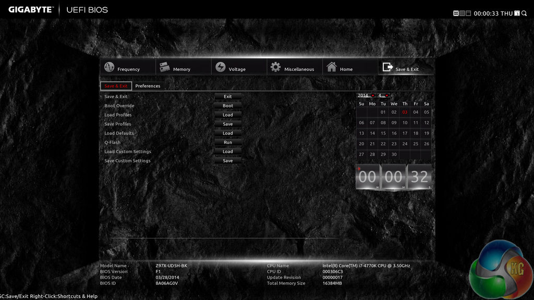Click the Save & Exit door icon
Viewport: 534px width, 300px height.
(387, 67)
